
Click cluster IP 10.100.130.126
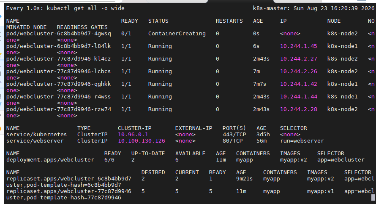(142, 141)
